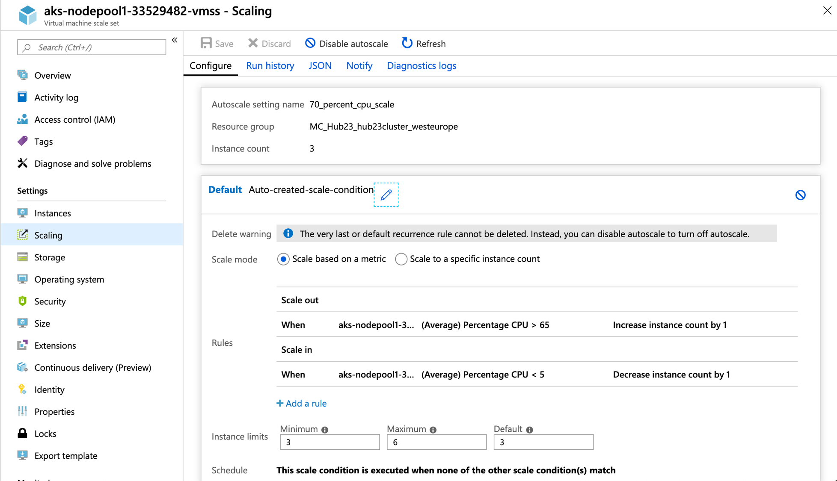Screen dimensions: 837x481
Task: Edit the scale condition name with pencil icon
Action: [386, 195]
